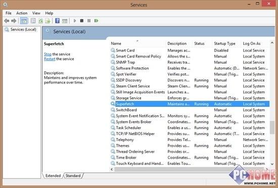Open the Action menu

pyautogui.click(x=22, y=13)
